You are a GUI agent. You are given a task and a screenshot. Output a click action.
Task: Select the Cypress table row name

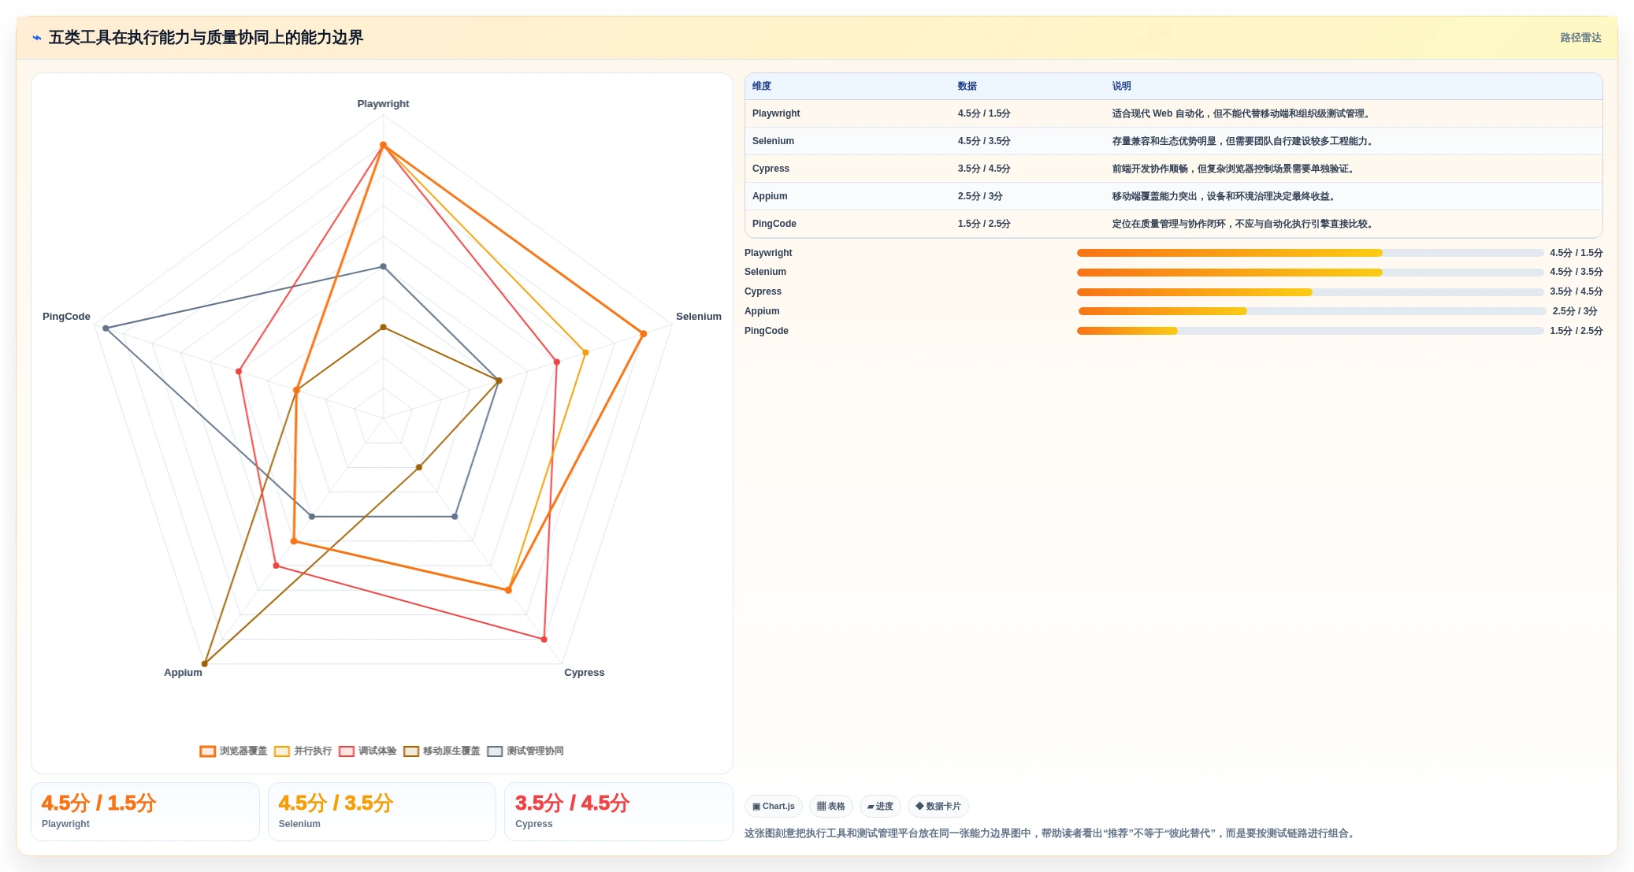coord(771,169)
